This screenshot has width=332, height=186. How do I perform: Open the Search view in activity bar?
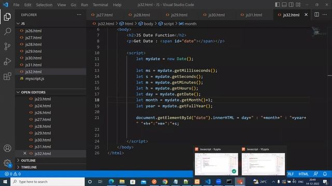(7, 32)
